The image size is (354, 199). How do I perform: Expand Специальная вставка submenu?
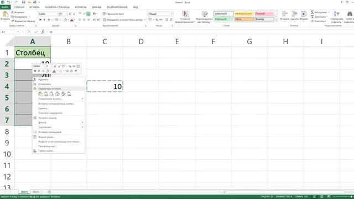[59, 99]
